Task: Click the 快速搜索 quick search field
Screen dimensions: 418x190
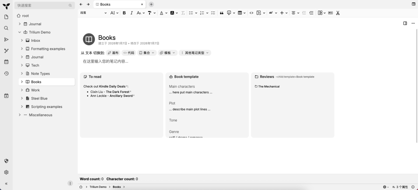Action: coord(42,5)
